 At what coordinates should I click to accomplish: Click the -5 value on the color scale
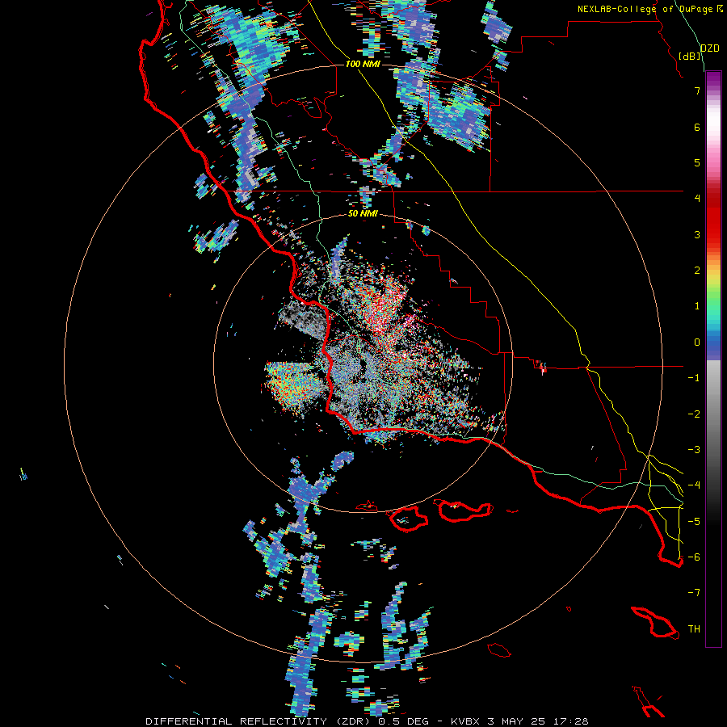pos(694,522)
